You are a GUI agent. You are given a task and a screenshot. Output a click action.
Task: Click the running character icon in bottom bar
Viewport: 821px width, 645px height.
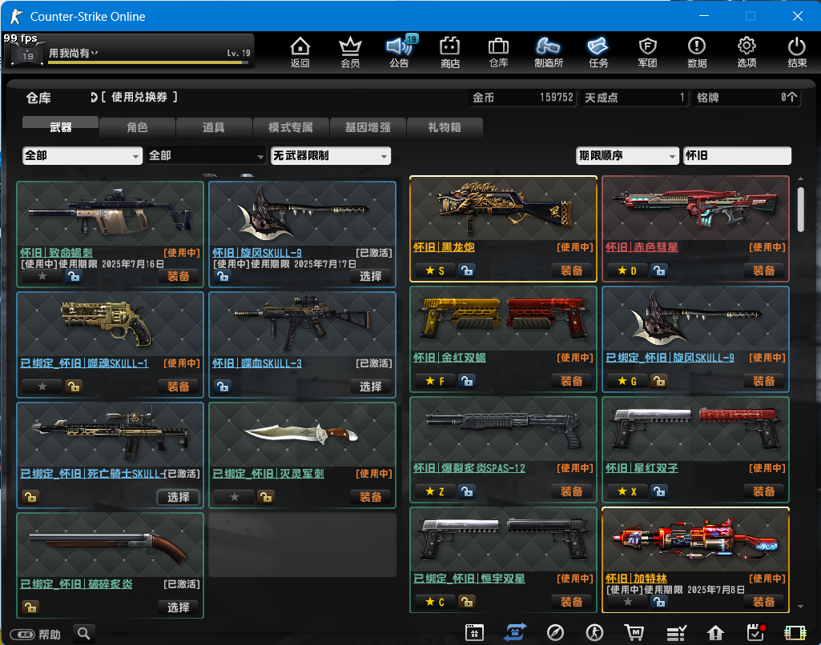(594, 632)
